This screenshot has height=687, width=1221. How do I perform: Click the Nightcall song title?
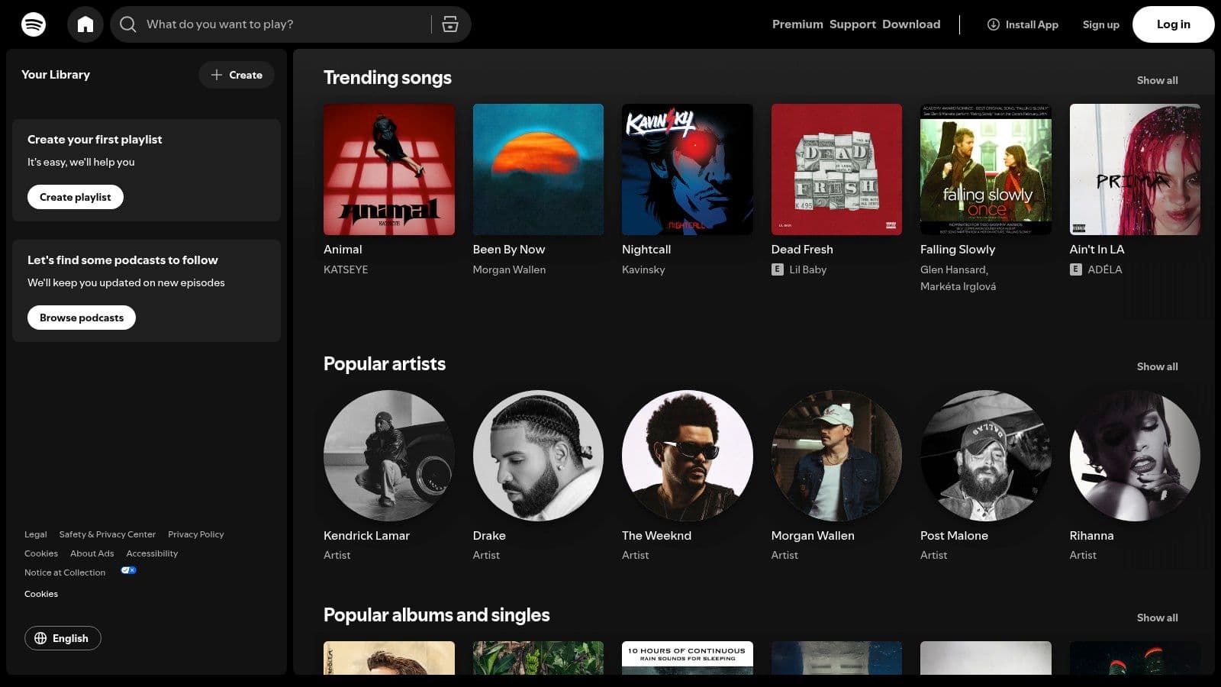[x=646, y=250]
